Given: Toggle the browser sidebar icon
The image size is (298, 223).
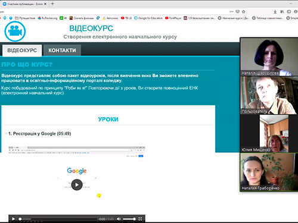Looking at the screenshot, I should coord(289,12).
